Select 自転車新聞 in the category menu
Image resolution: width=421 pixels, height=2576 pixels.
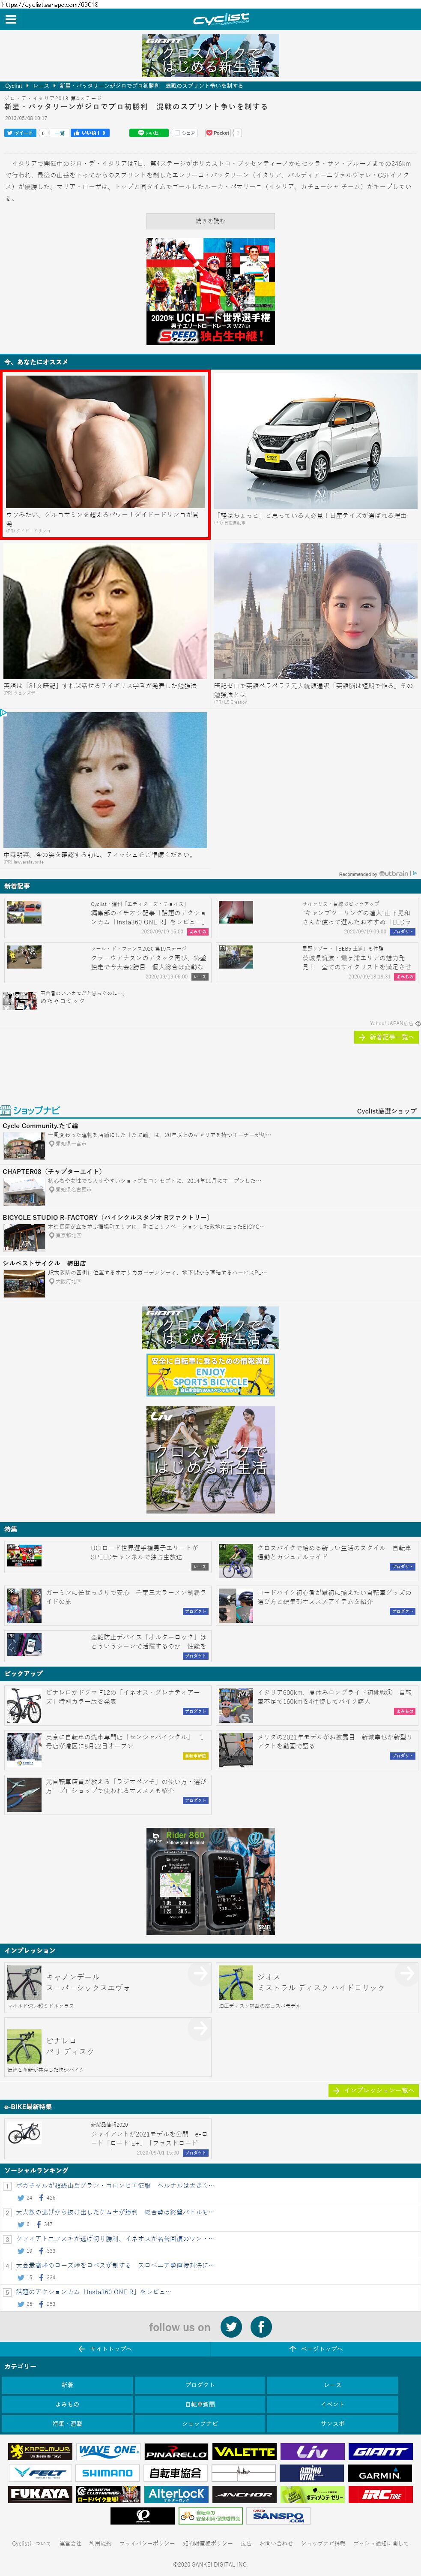click(199, 2404)
